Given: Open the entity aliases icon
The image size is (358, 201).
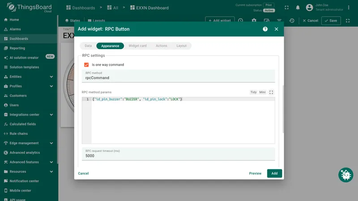Looking at the screenshot, I should [x=266, y=21].
